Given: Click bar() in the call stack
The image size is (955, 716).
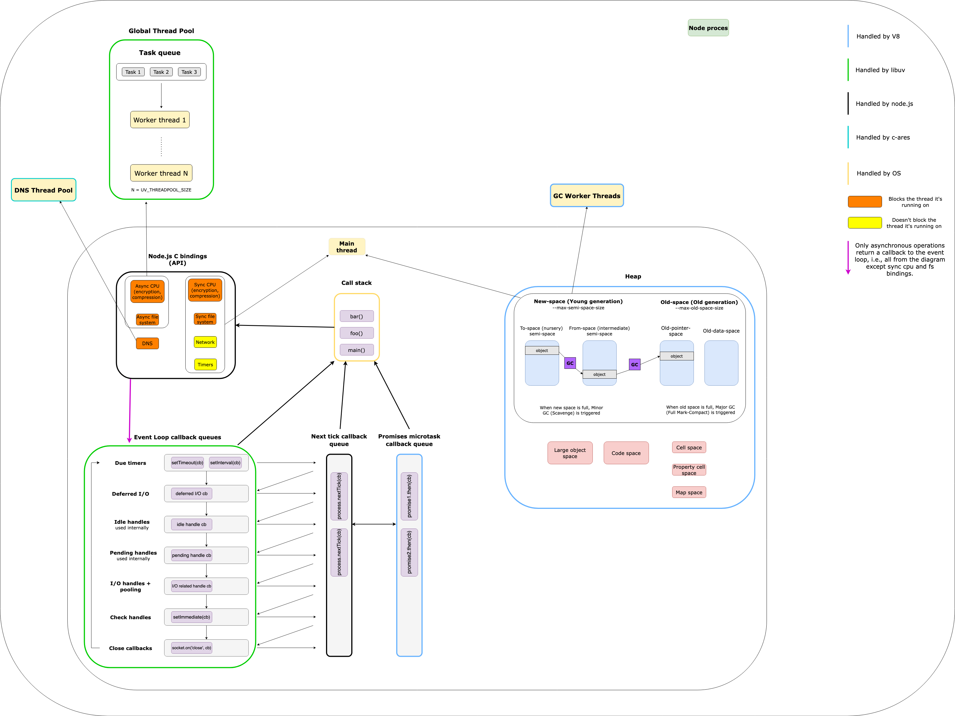Looking at the screenshot, I should (x=357, y=316).
